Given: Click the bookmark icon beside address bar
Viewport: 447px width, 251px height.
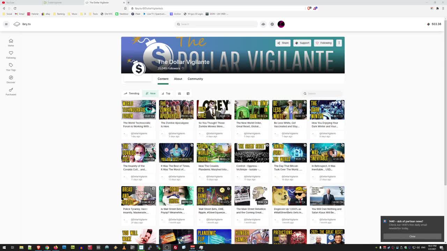Looking at the screenshot, I should pos(125,8).
